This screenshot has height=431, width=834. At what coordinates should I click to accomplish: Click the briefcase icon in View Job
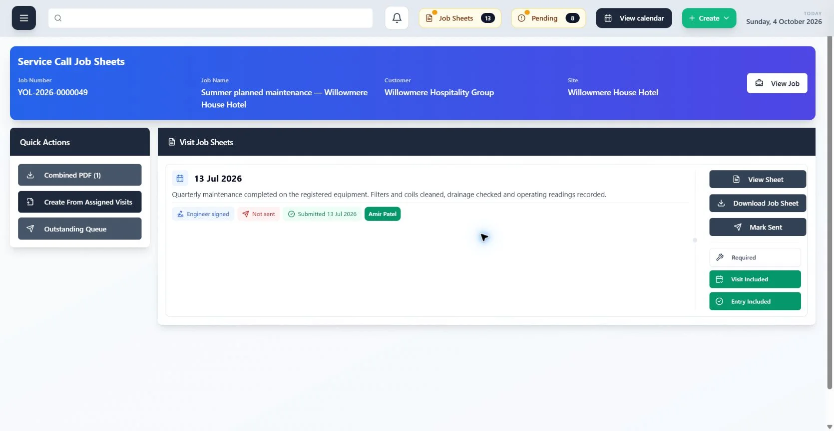(759, 83)
